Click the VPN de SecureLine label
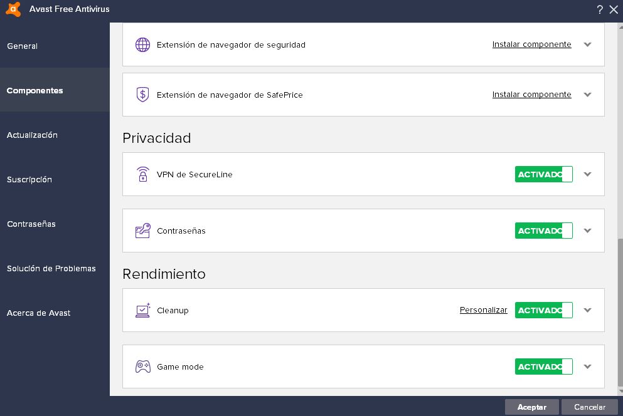This screenshot has height=416, width=623. [194, 174]
